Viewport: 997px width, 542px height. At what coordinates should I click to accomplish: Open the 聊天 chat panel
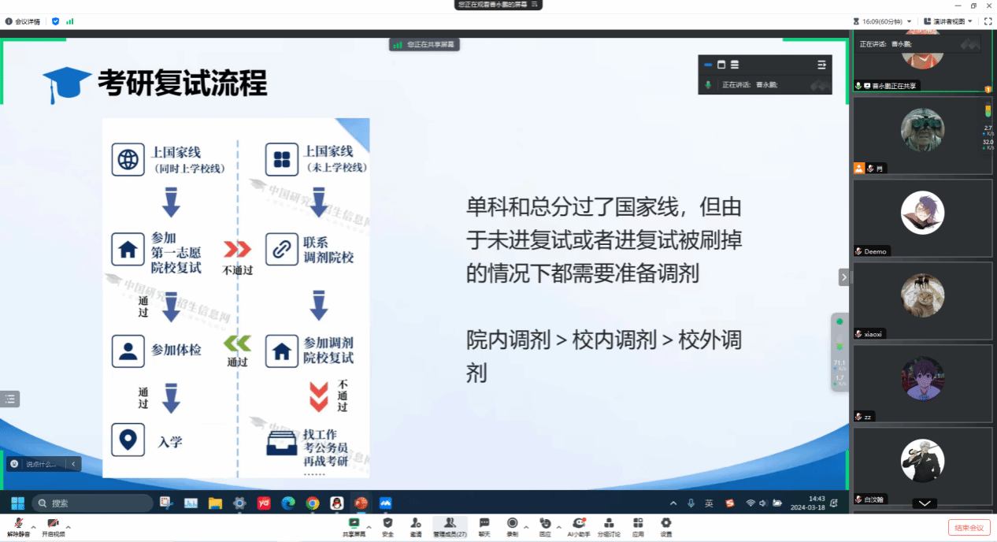coord(484,526)
